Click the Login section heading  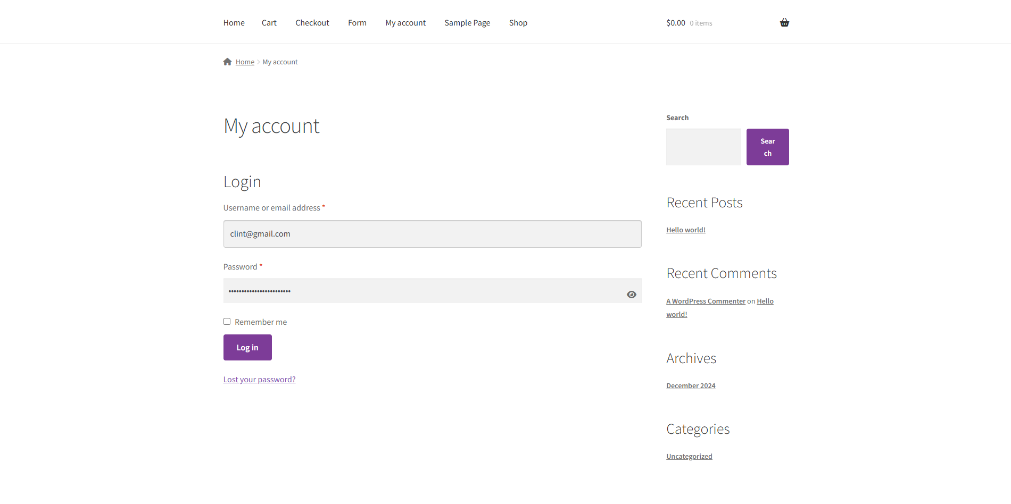point(242,182)
